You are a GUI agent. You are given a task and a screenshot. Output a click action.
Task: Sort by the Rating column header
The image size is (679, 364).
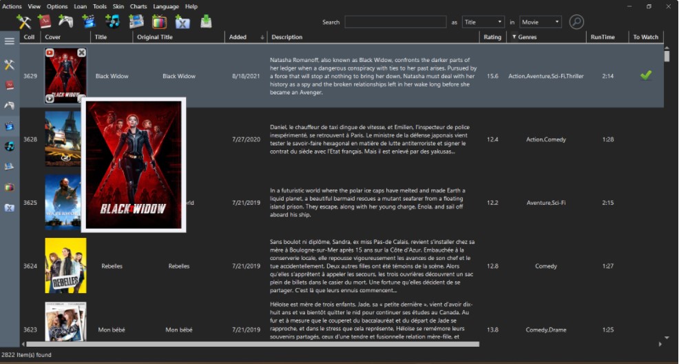pos(492,37)
